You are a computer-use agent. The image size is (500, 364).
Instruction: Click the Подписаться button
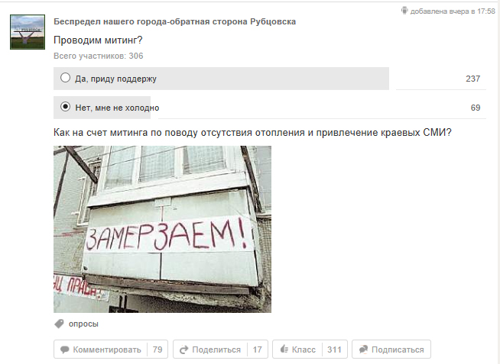tap(391, 350)
